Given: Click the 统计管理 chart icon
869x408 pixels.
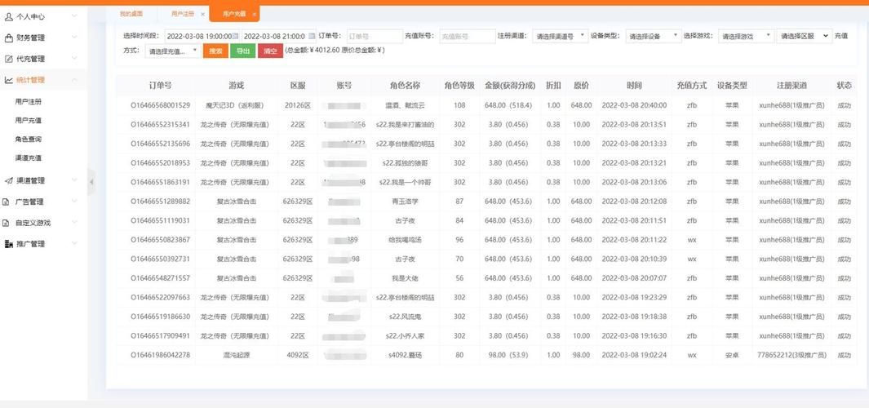Looking at the screenshot, I should [9, 80].
